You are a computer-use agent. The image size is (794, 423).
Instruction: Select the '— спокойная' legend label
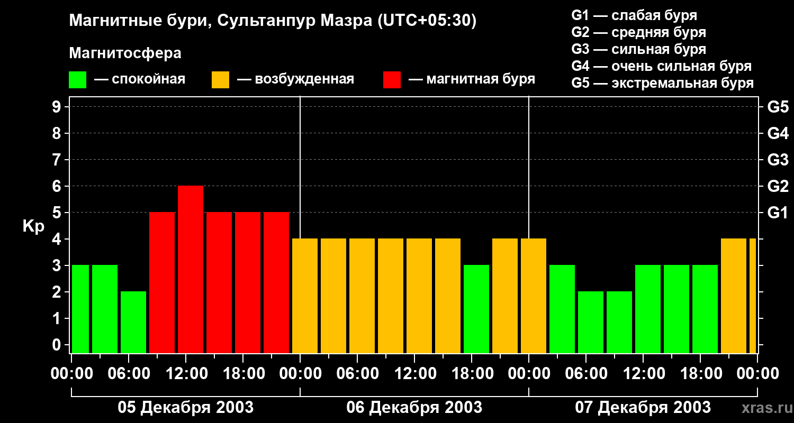tap(140, 80)
